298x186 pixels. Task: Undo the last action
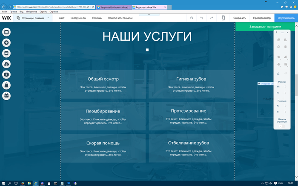point(201,18)
